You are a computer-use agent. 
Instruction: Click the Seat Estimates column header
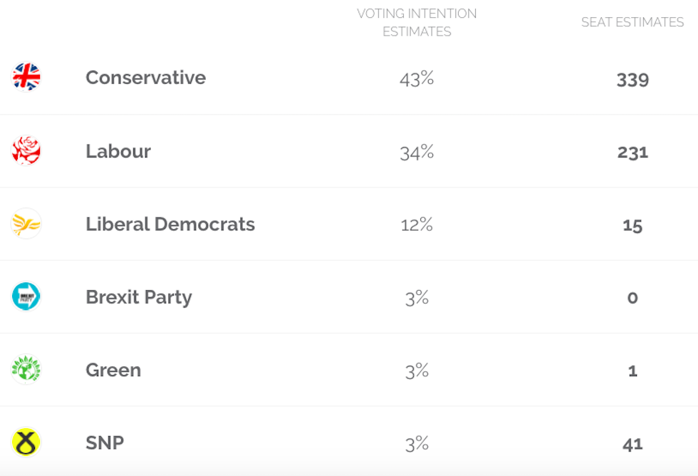pos(632,22)
